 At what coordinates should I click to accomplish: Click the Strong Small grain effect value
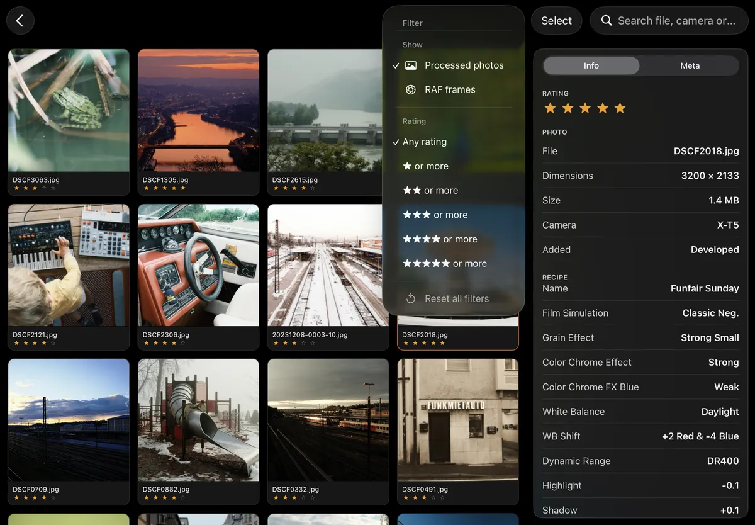click(x=710, y=337)
